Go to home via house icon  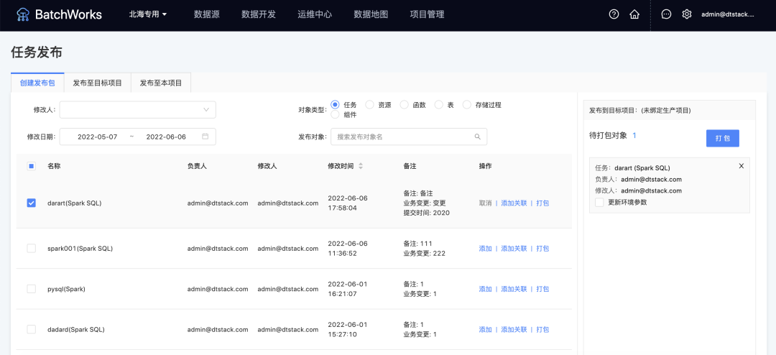click(x=634, y=14)
